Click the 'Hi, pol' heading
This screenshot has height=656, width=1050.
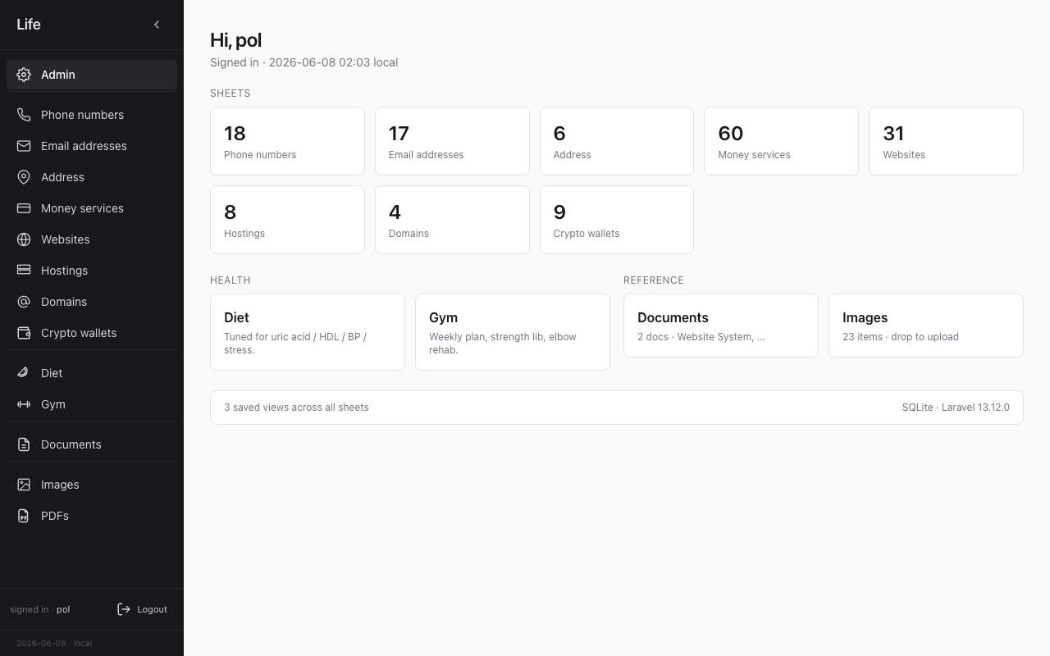235,40
